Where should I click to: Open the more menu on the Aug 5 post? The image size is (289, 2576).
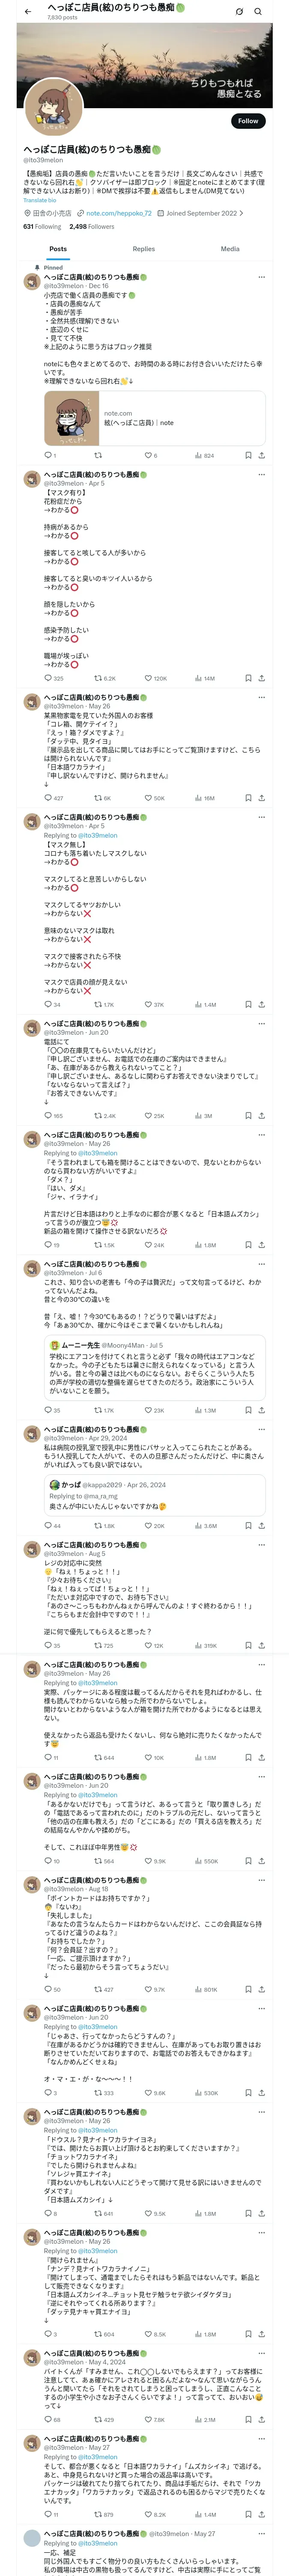[x=261, y=1545]
